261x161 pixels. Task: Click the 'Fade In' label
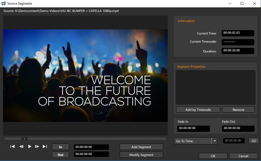pos(183,121)
